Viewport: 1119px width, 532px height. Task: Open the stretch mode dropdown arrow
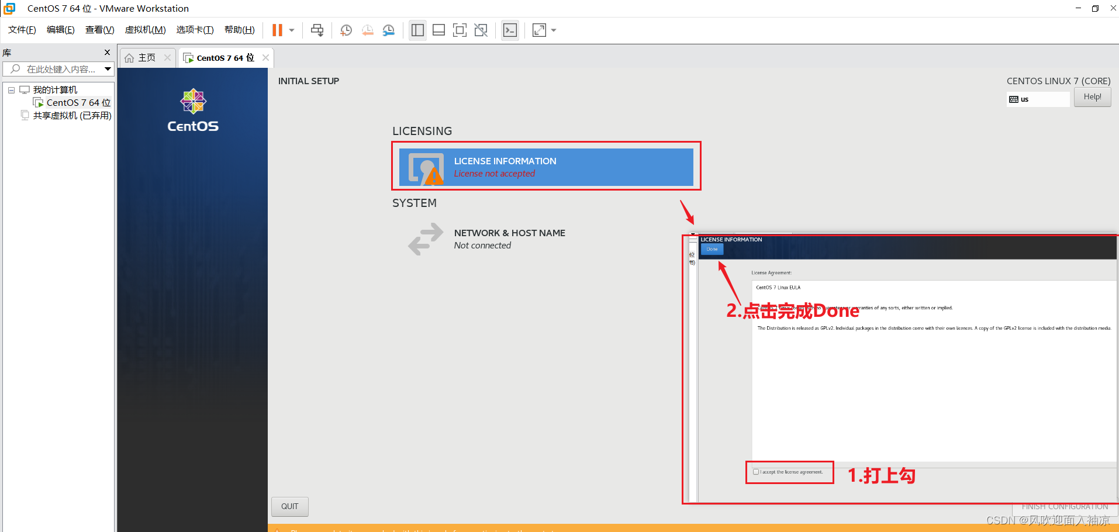coord(554,30)
